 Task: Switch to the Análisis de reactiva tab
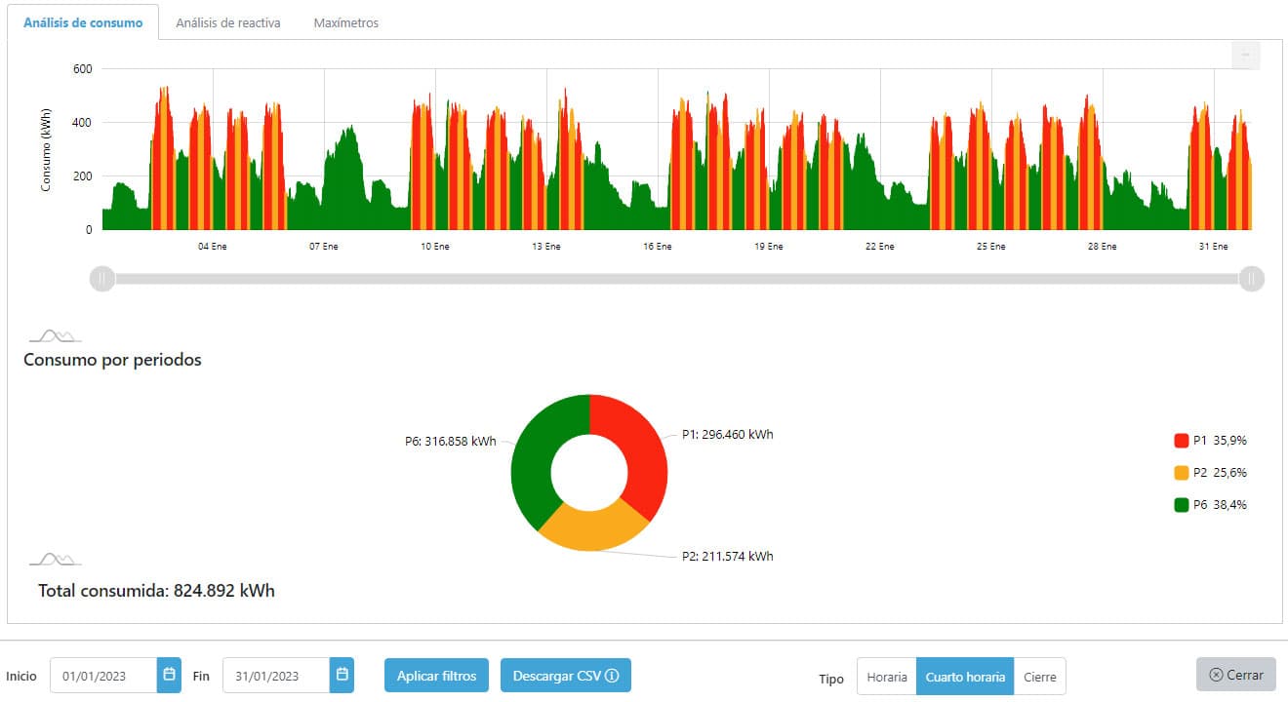tap(228, 22)
